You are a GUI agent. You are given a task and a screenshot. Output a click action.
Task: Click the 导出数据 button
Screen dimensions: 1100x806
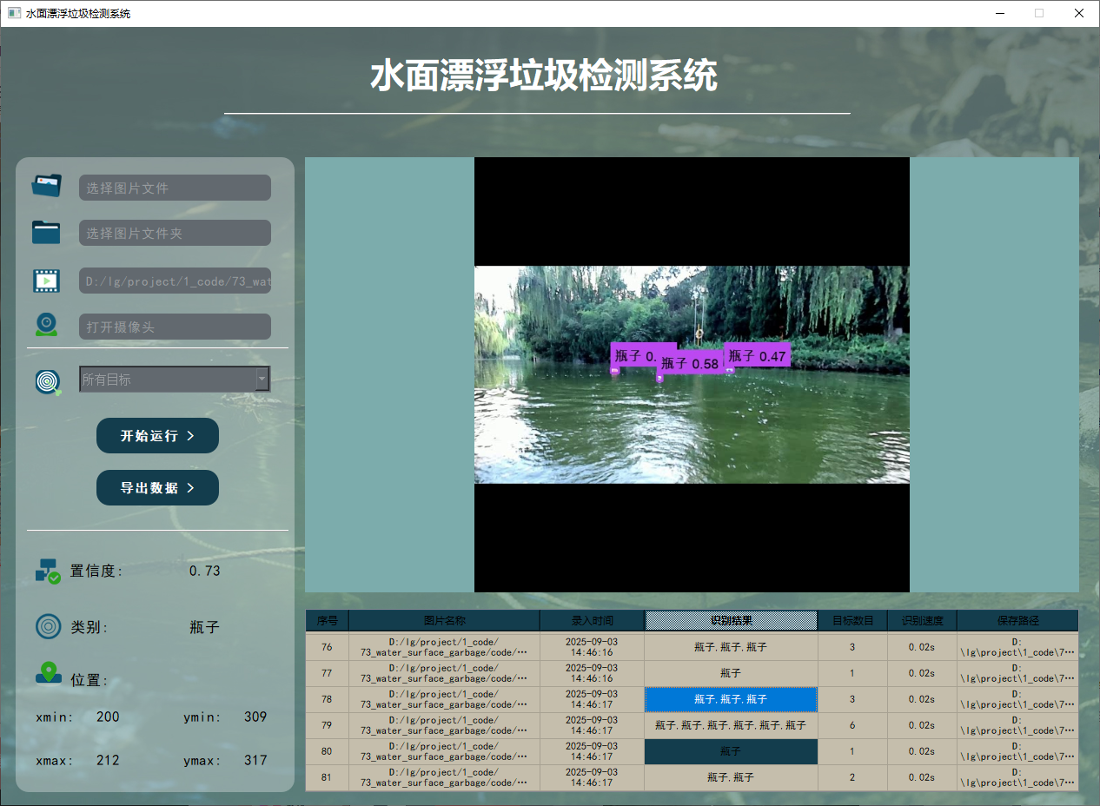click(157, 487)
